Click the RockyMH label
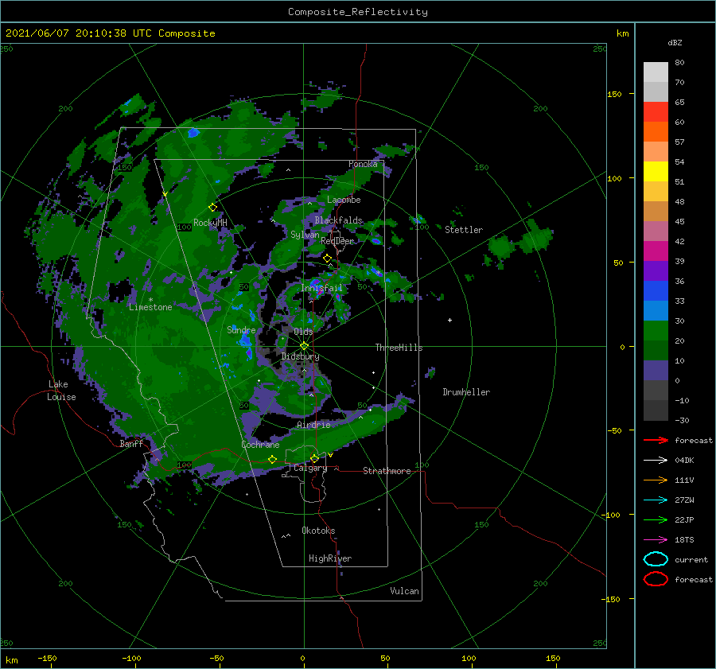This screenshot has width=716, height=669. point(210,223)
